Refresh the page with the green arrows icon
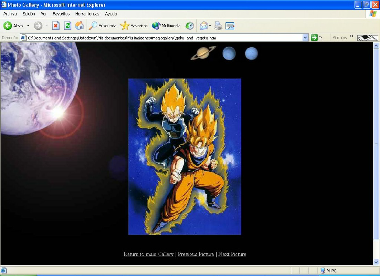The width and height of the screenshot is (380, 276). coord(67,26)
